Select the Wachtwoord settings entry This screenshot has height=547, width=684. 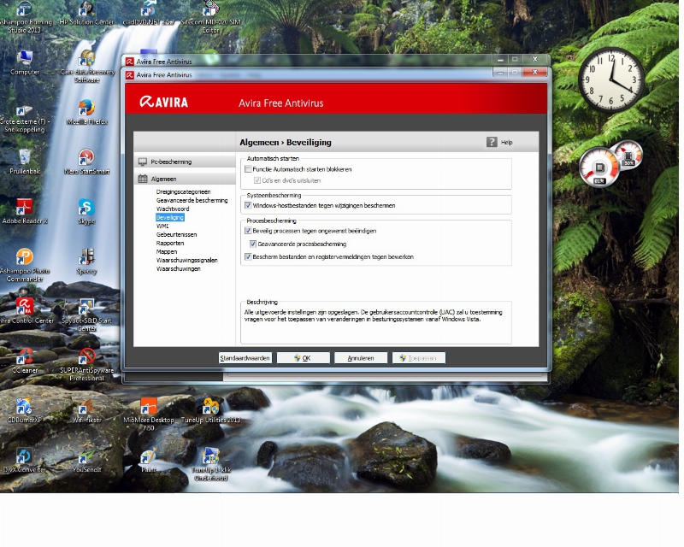tap(173, 209)
